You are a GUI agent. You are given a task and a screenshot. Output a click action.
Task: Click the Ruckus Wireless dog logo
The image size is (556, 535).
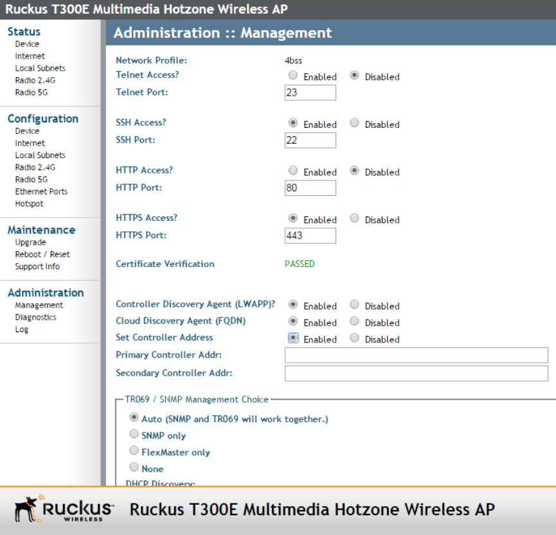[64, 509]
